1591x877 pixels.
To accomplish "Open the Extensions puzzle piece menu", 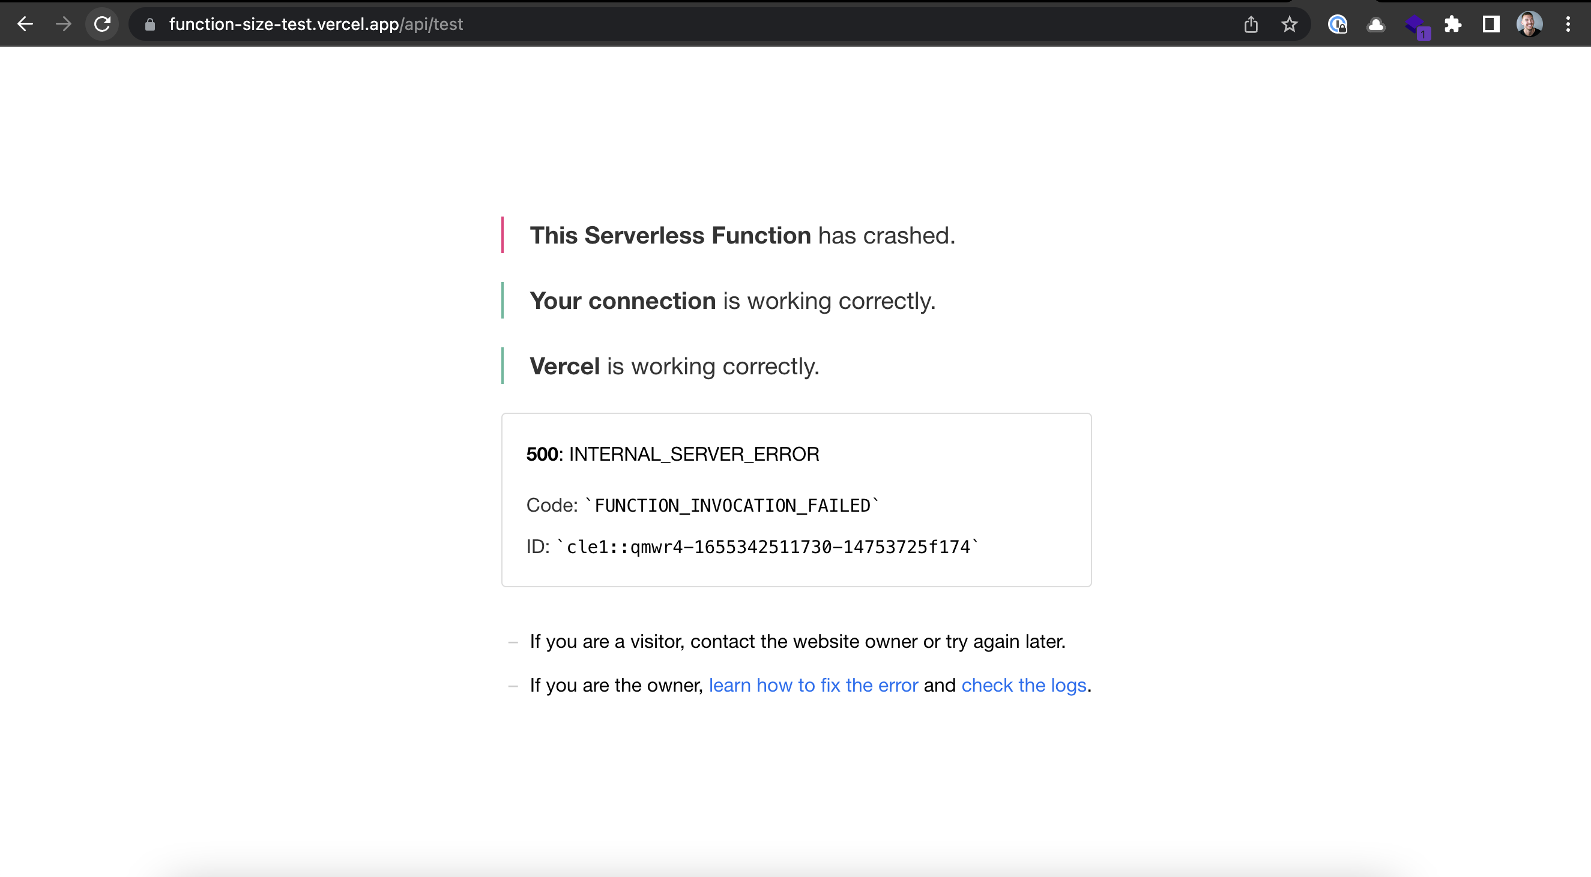I will coord(1453,24).
